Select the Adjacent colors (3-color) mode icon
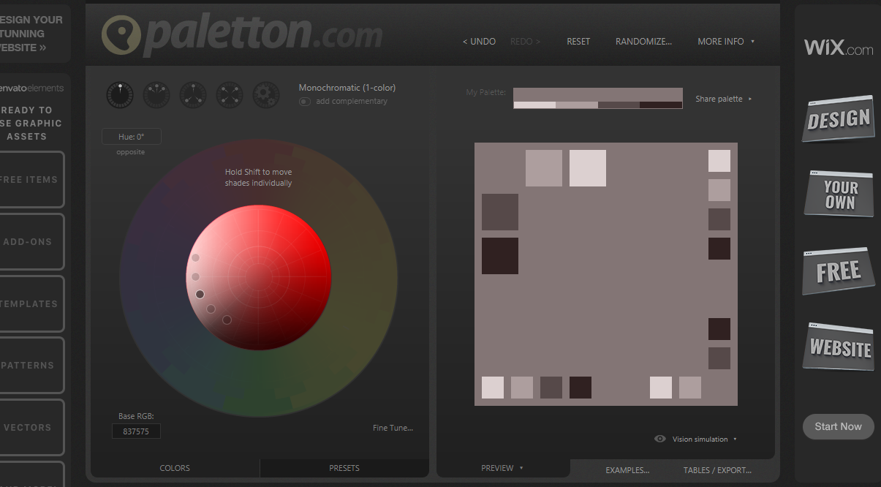881x487 pixels. click(156, 95)
